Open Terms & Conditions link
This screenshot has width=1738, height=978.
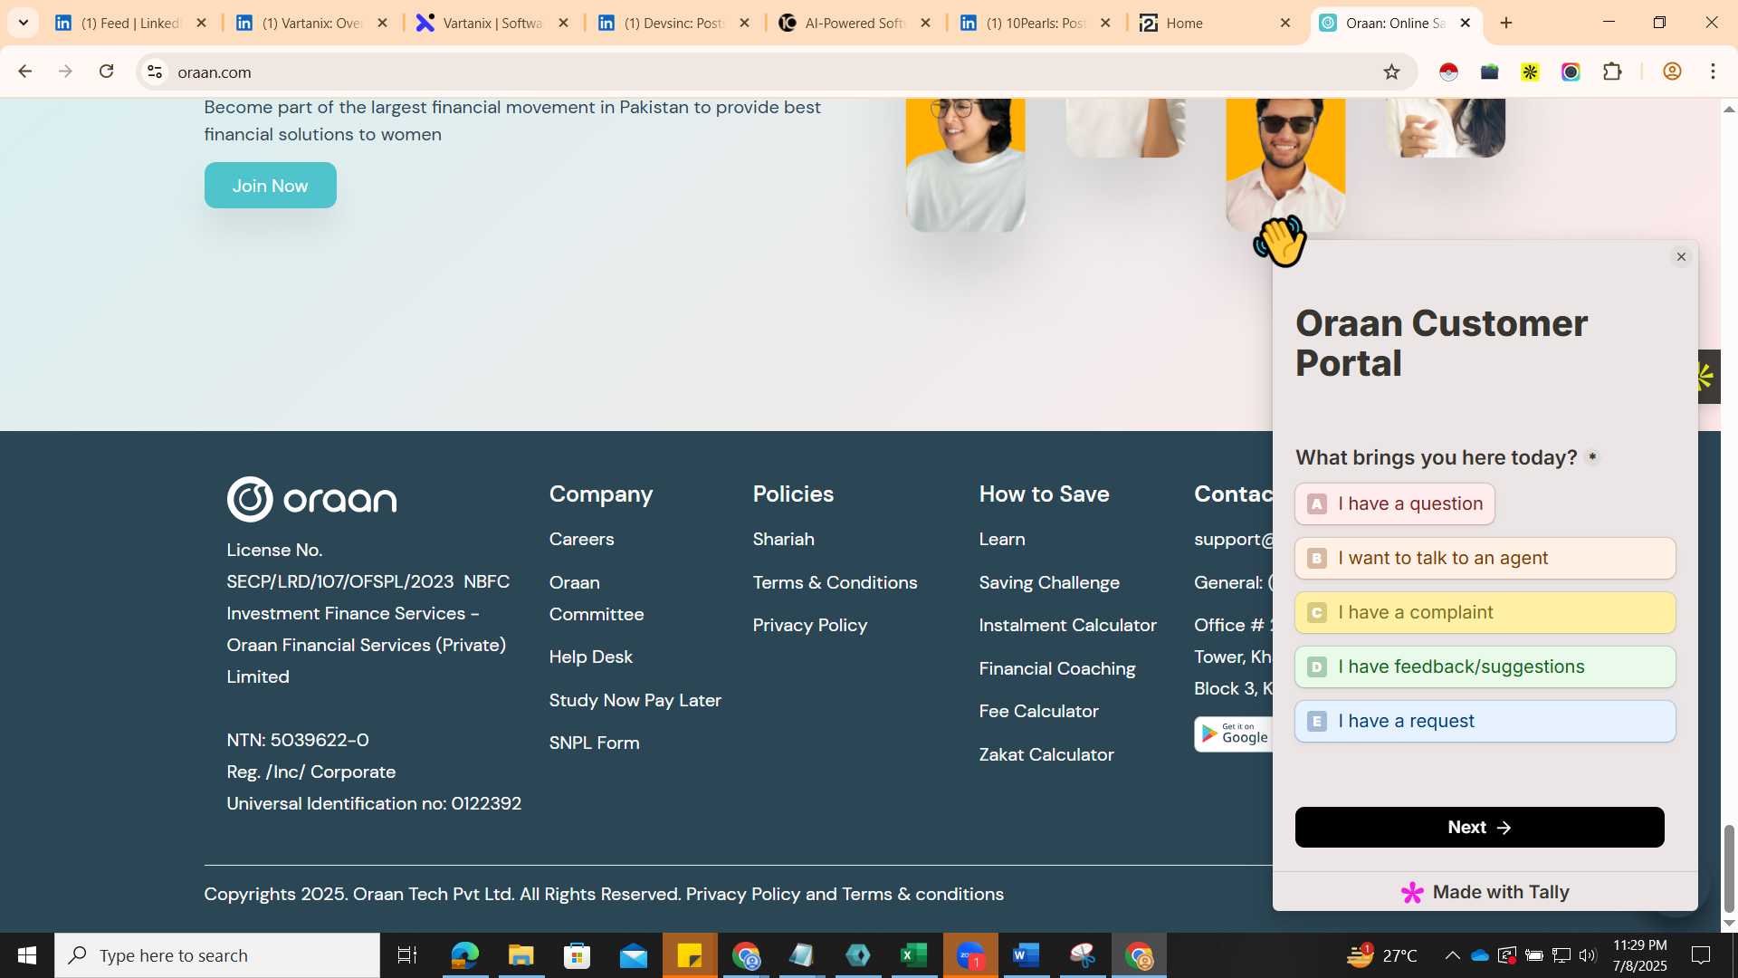tap(835, 582)
